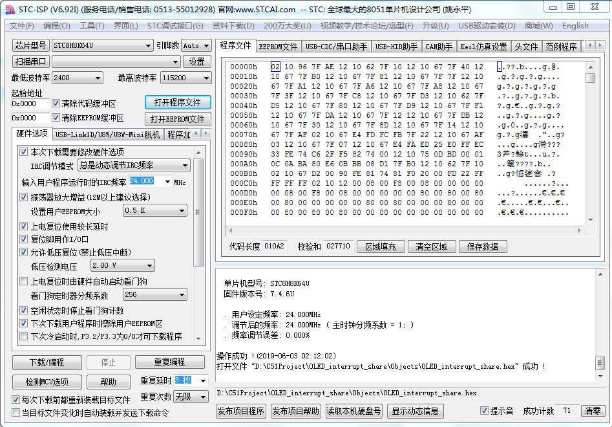
Task: Enable 下次冷启动时P3.2/P3.3 checkbox
Action: click(23, 336)
